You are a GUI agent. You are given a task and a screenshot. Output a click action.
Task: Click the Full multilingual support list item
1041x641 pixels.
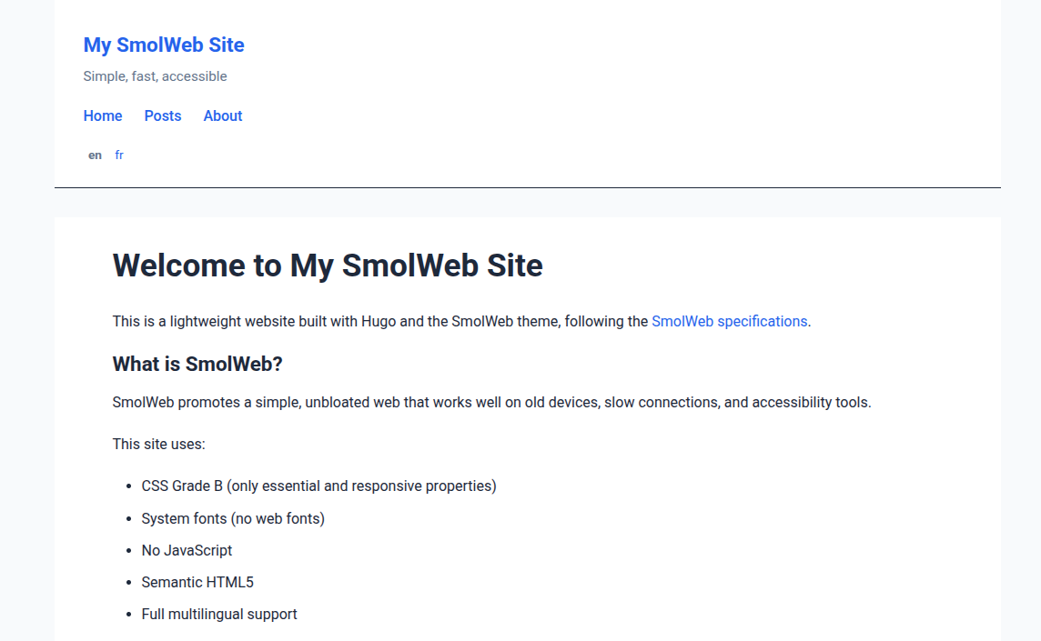tap(219, 614)
